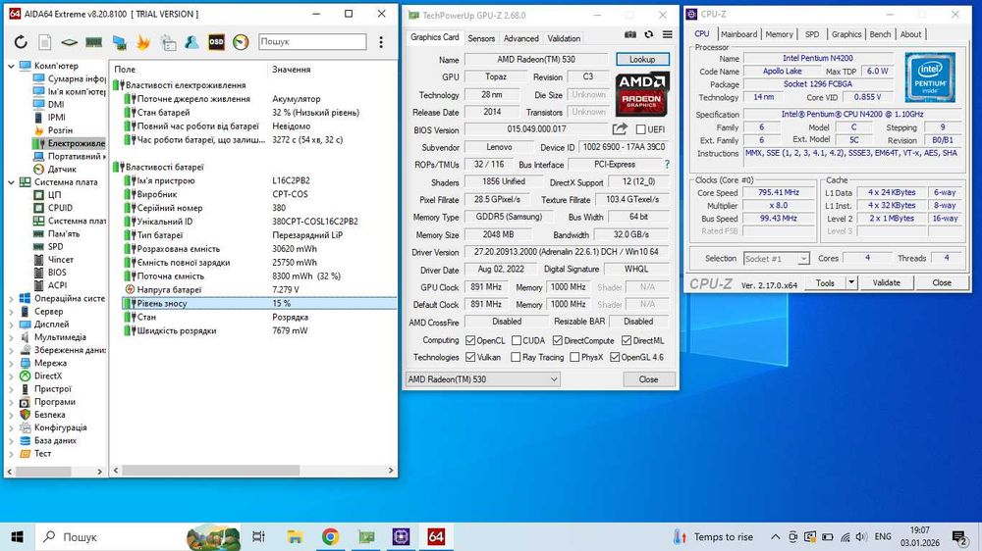
Task: Switch to CPU-Z taskbar icon
Action: (x=402, y=536)
